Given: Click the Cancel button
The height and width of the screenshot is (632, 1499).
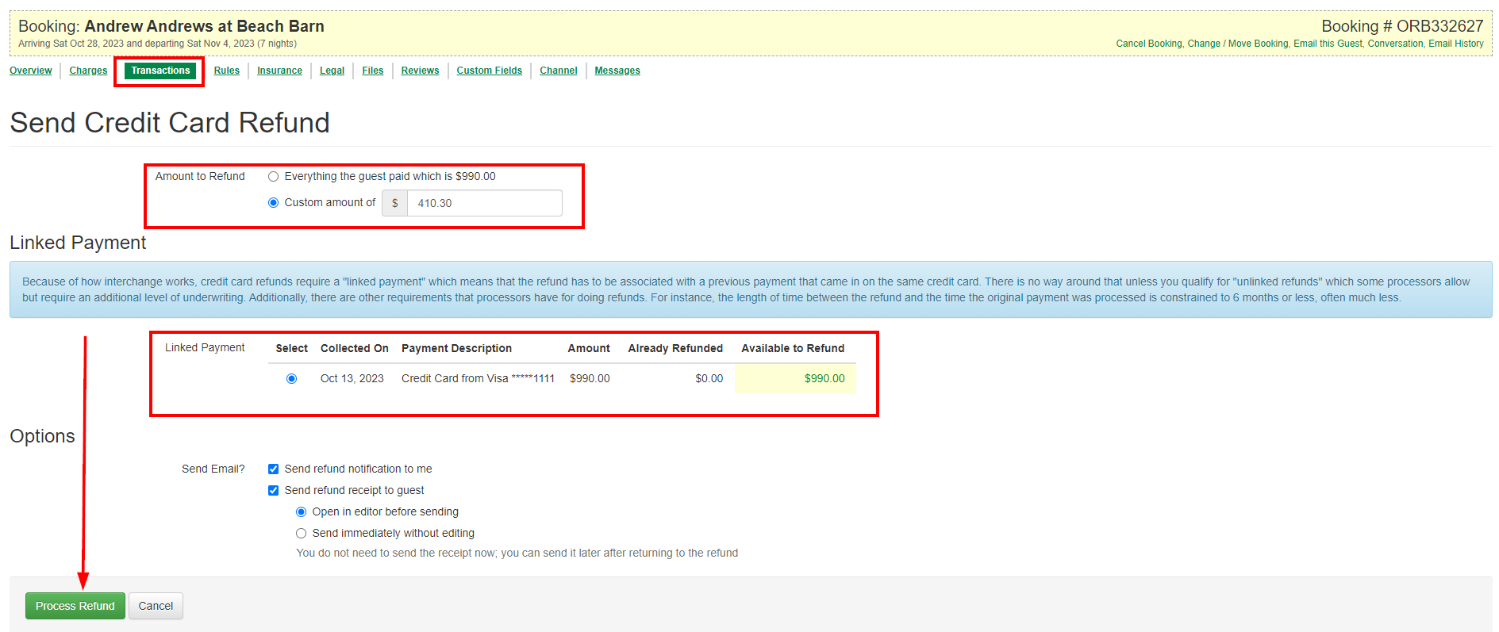Looking at the screenshot, I should (156, 606).
